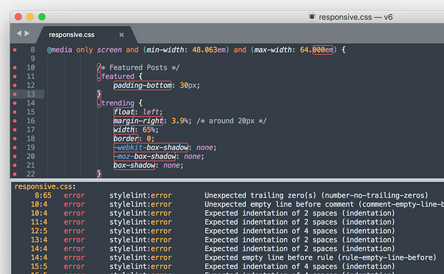Click the left value on line 15

pyautogui.click(x=150, y=112)
